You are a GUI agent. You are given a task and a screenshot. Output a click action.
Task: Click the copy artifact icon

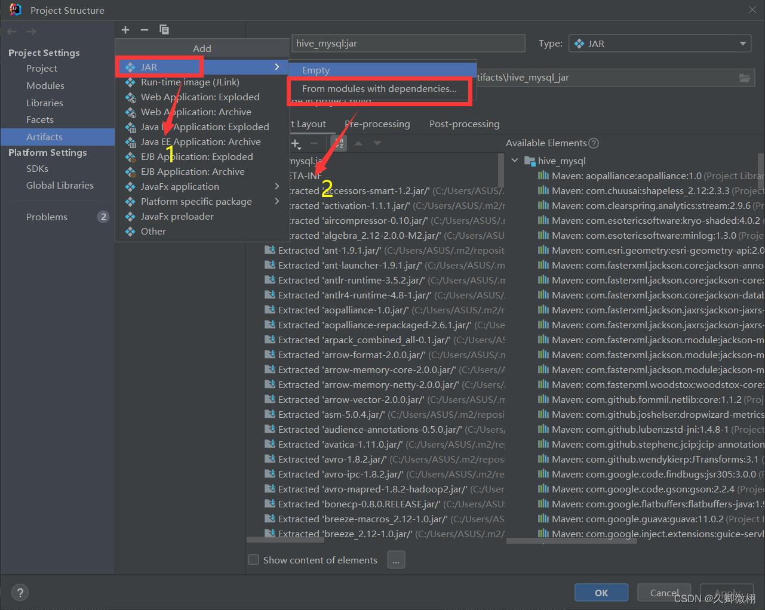pyautogui.click(x=164, y=29)
